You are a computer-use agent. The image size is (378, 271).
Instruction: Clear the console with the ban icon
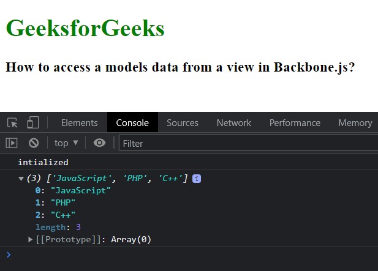[34, 143]
